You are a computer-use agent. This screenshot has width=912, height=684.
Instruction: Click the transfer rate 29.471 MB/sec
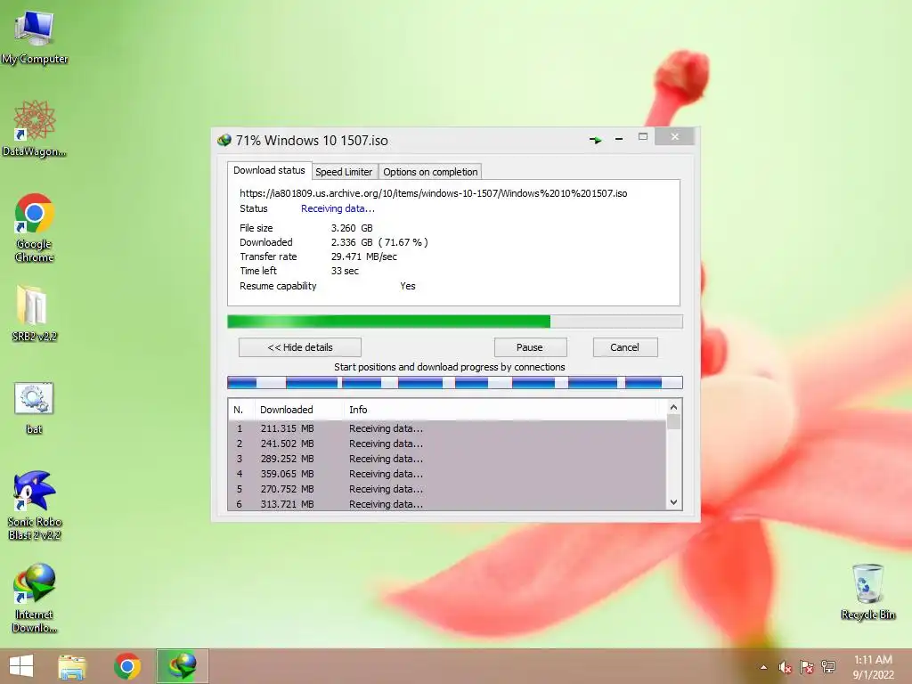pyautogui.click(x=364, y=256)
